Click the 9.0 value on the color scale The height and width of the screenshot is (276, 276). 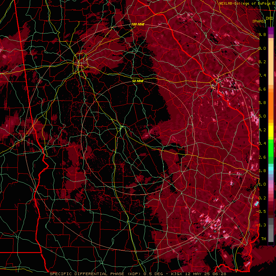262,48
